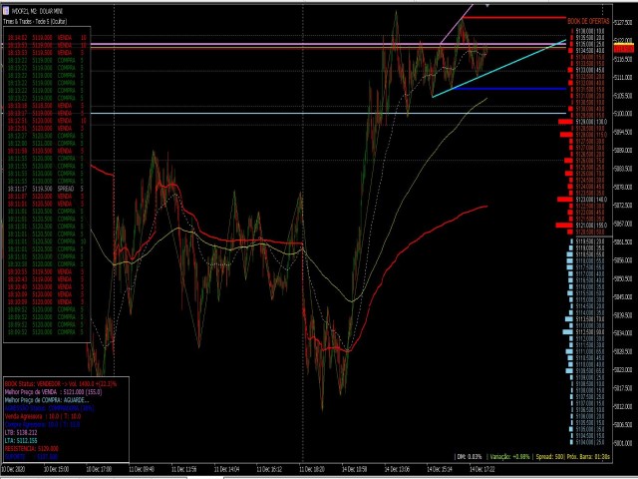Click the RESISTENCIA 5129.000 line
This screenshot has width=638, height=479.
pyautogui.click(x=32, y=449)
